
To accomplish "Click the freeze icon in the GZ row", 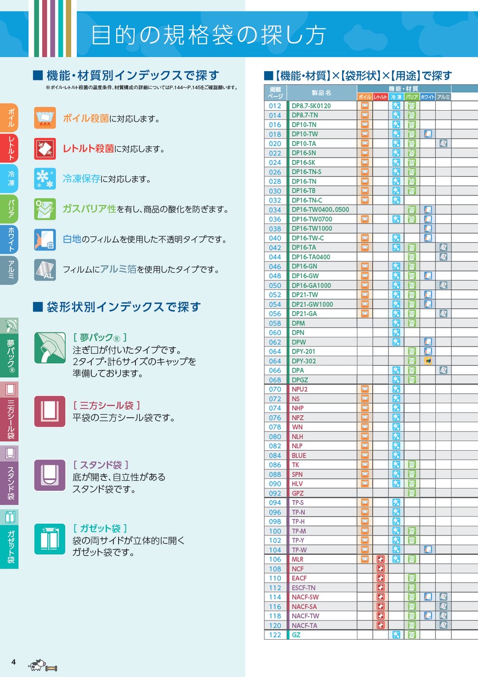I will (x=396, y=635).
